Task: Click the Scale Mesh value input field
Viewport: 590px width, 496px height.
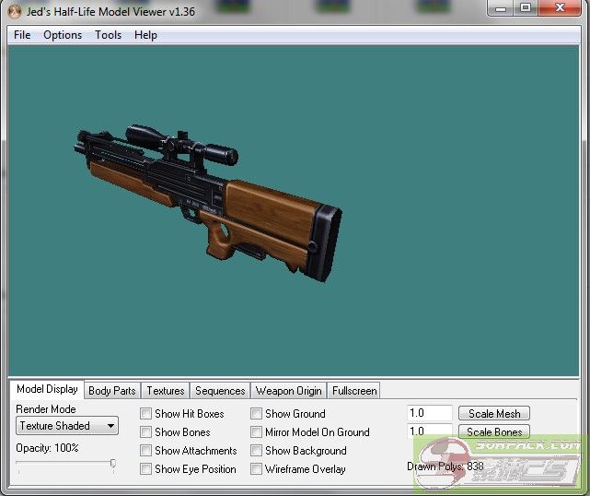Action: pos(429,414)
